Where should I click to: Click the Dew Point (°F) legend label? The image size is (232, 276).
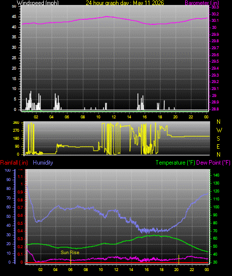(x=213, y=163)
